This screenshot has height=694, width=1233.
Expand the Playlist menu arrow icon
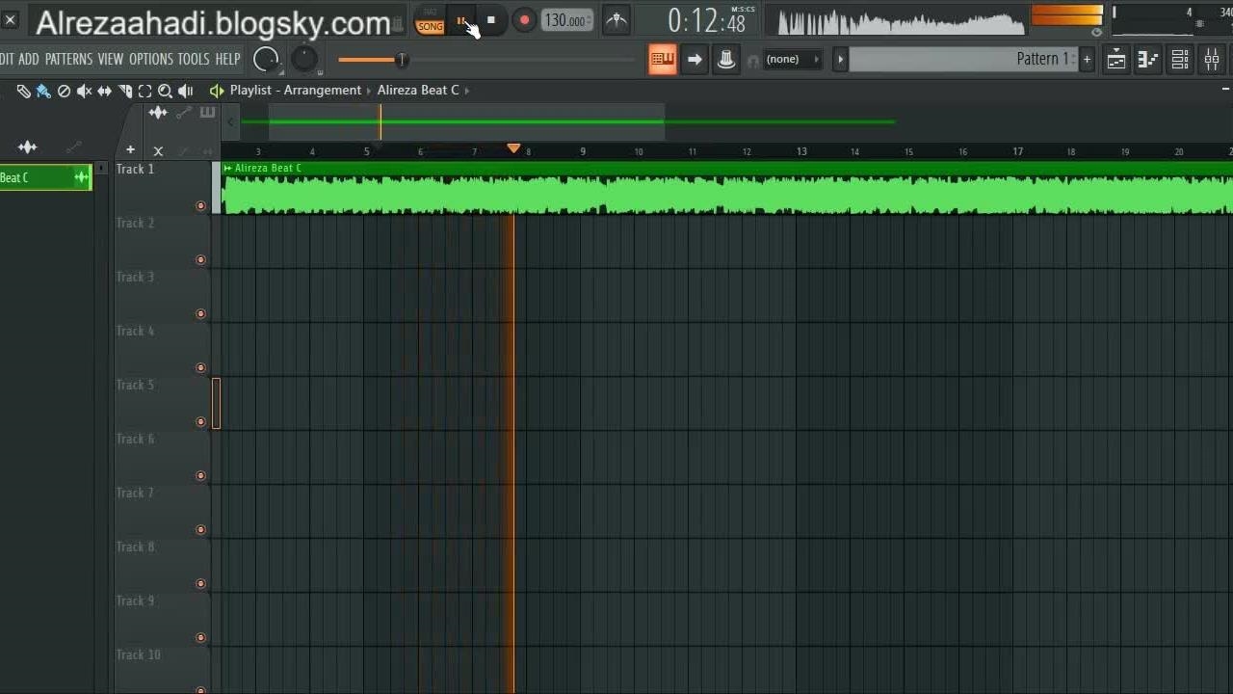click(x=216, y=91)
